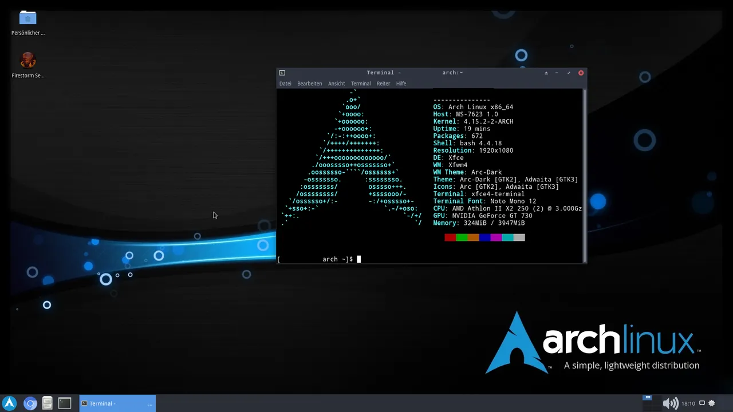Launch Chromium browser from the panel
This screenshot has height=412, width=733.
click(x=30, y=403)
